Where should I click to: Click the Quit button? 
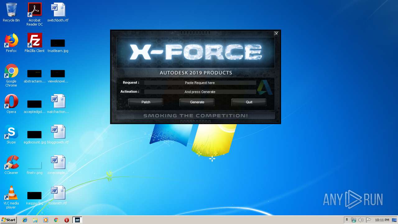click(249, 102)
